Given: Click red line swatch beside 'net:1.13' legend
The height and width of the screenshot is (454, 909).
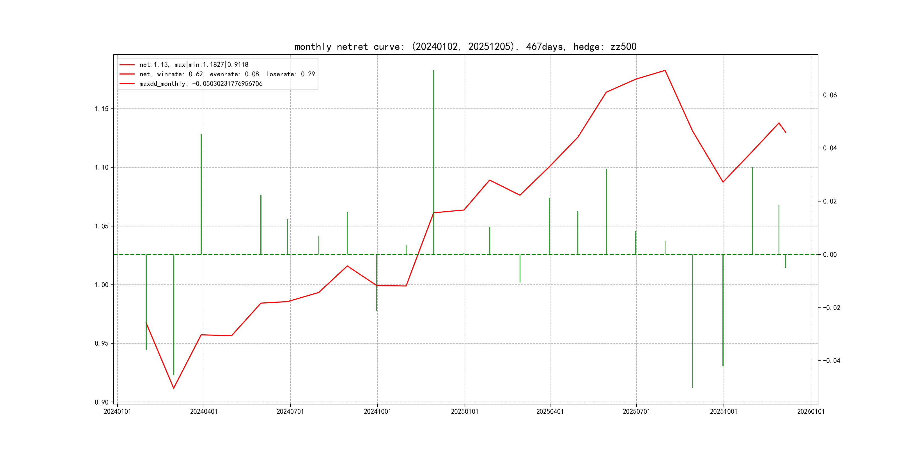Looking at the screenshot, I should 127,64.
